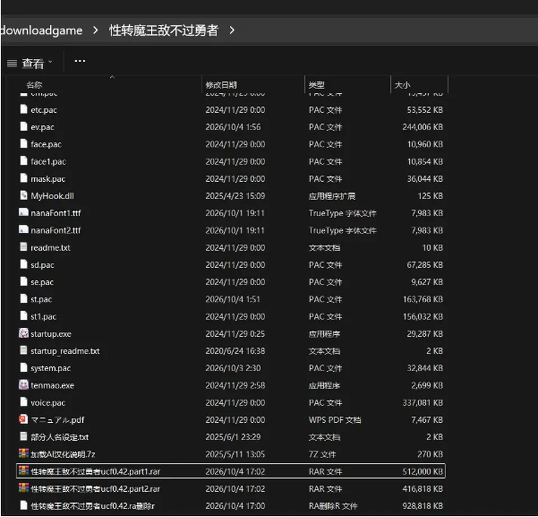Click the ucf0.42.part2.rar archive icon
Image resolution: width=538 pixels, height=517 pixels.
(24, 488)
